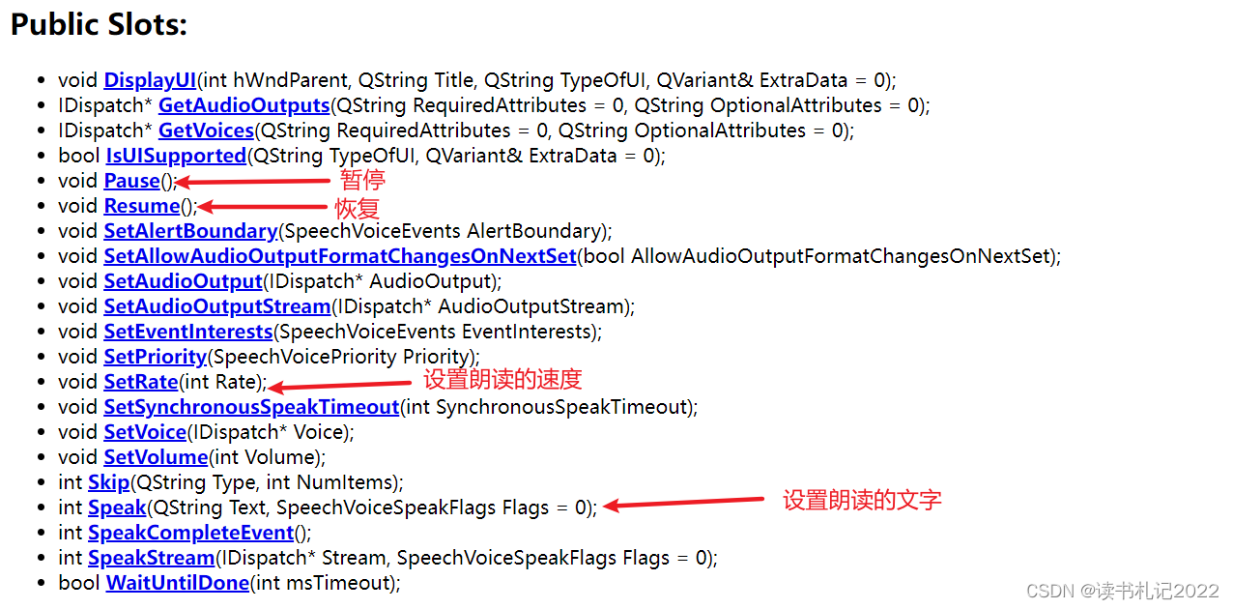Image resolution: width=1233 pixels, height=609 pixels.
Task: Click the SetPriority hyperlink
Action: pyautogui.click(x=155, y=356)
